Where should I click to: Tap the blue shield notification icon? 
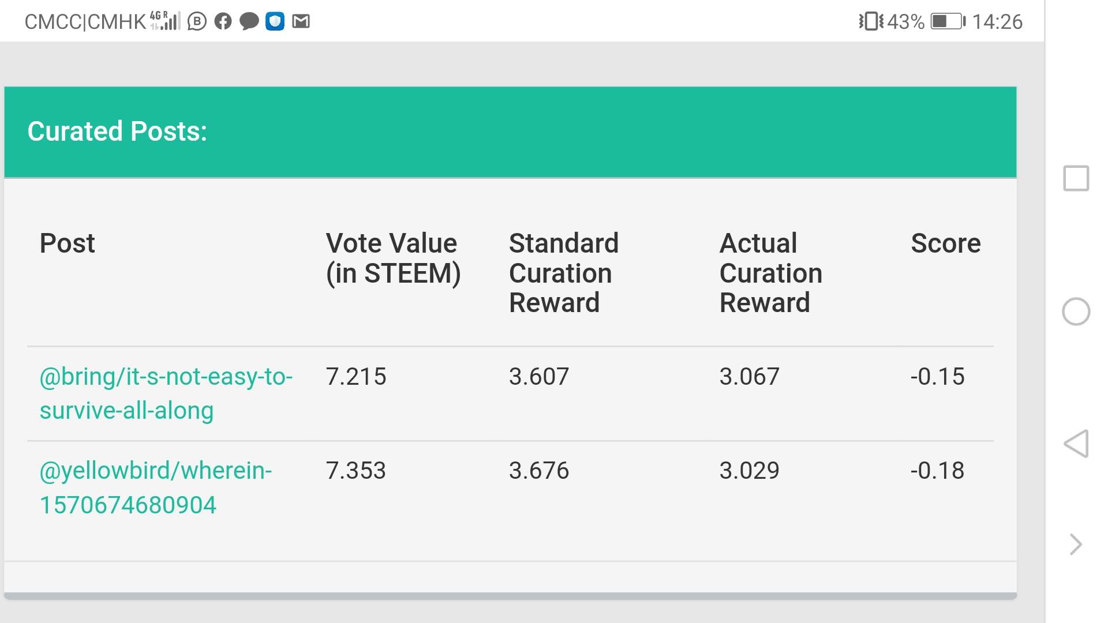click(275, 22)
